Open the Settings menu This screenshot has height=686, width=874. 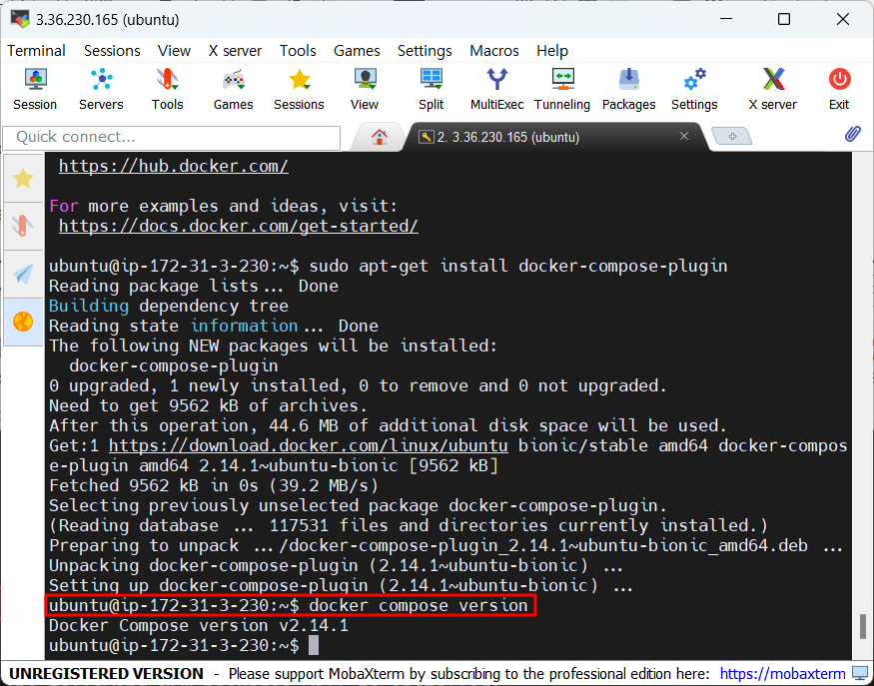pos(425,51)
